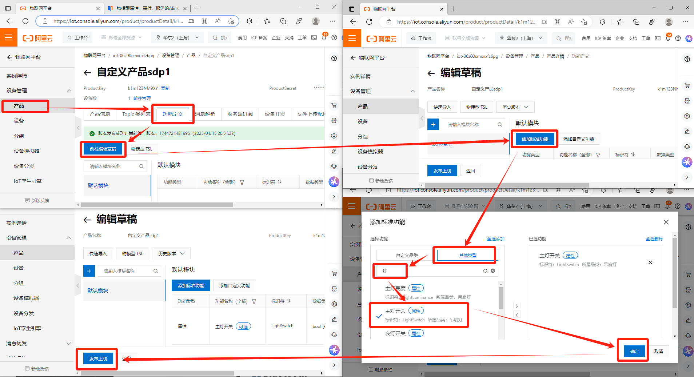Open new tab in top-right browser window
Image resolution: width=694 pixels, height=377 pixels.
tap(454, 9)
